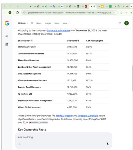This screenshot has width=133, height=150.
Task: Select the Premier Fund Managers name
Action: coord(29,87)
